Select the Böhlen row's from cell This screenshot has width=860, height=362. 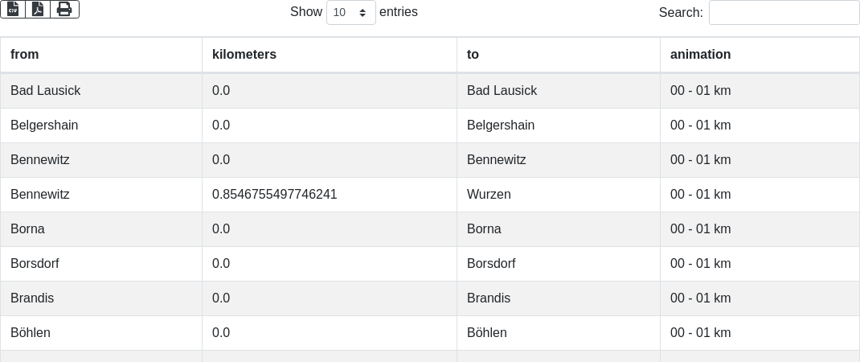pyautogui.click(x=31, y=333)
